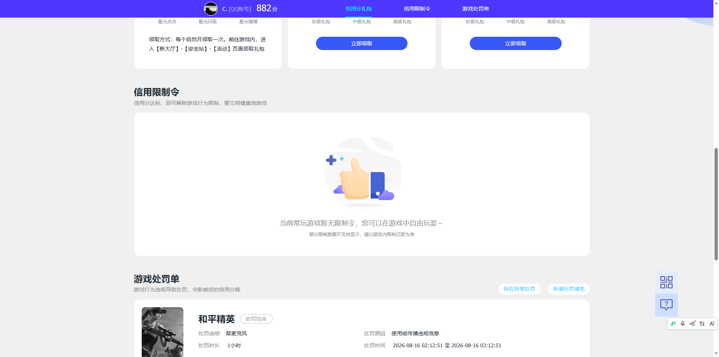The width and height of the screenshot is (719, 357).
Task: Click the 禁麦克风 penalty description
Action: (236, 333)
